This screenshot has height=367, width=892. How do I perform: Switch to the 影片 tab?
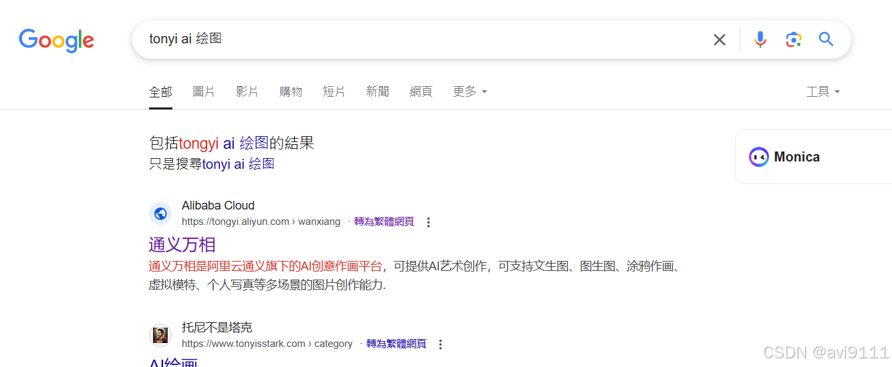pos(247,92)
